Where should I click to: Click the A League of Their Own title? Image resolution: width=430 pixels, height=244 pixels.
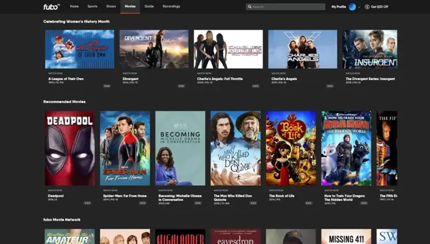(x=66, y=79)
